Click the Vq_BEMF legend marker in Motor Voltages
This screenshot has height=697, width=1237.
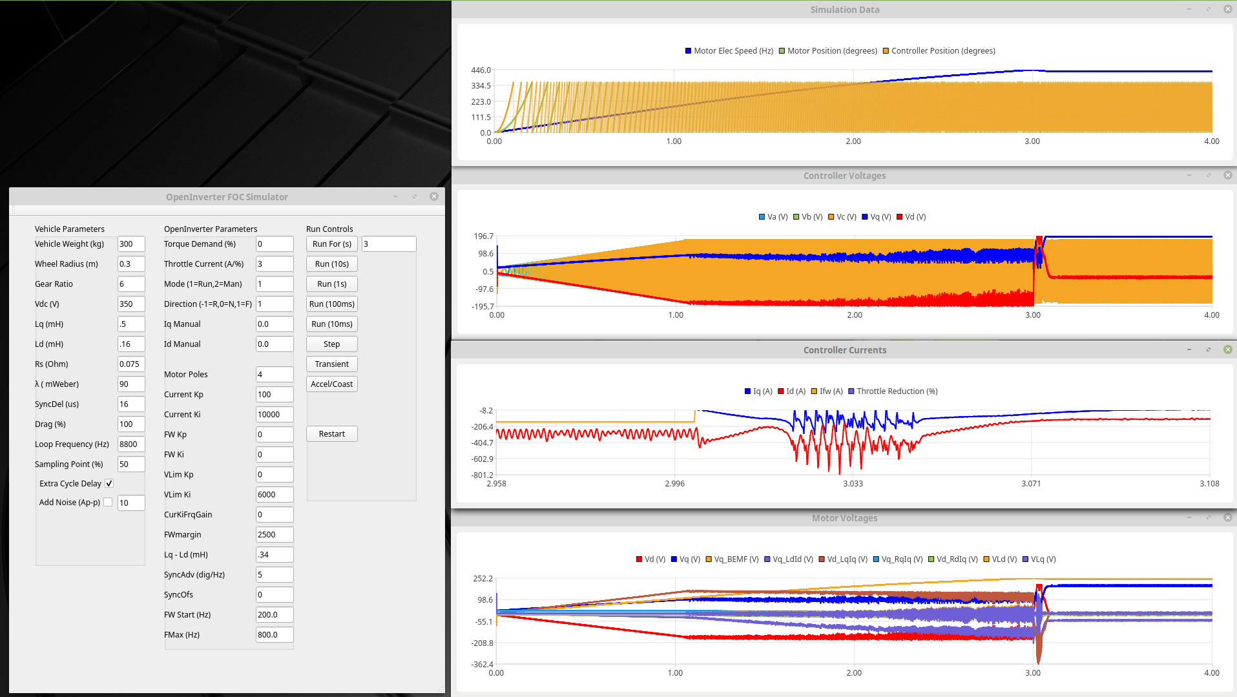709,559
